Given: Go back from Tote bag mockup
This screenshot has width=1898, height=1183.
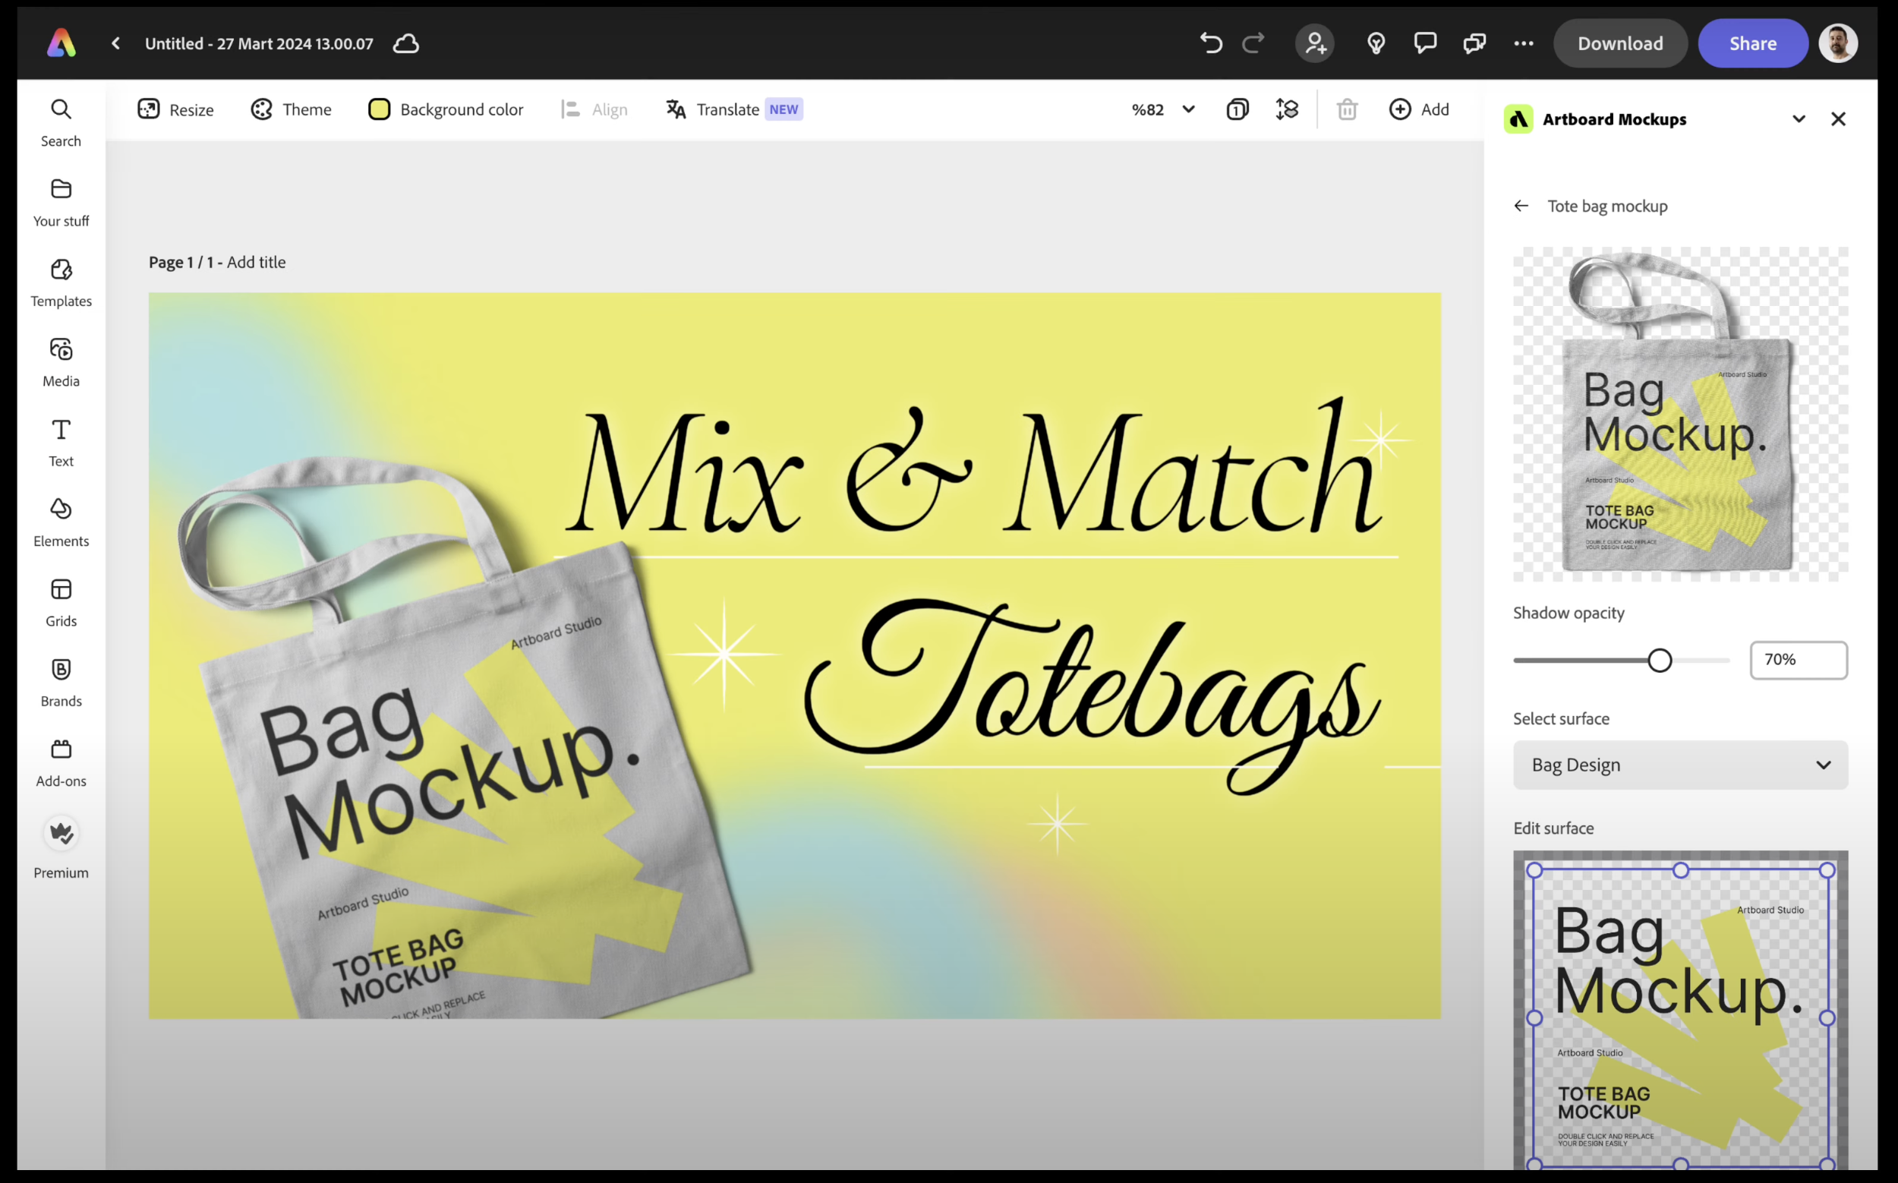Looking at the screenshot, I should 1521,206.
